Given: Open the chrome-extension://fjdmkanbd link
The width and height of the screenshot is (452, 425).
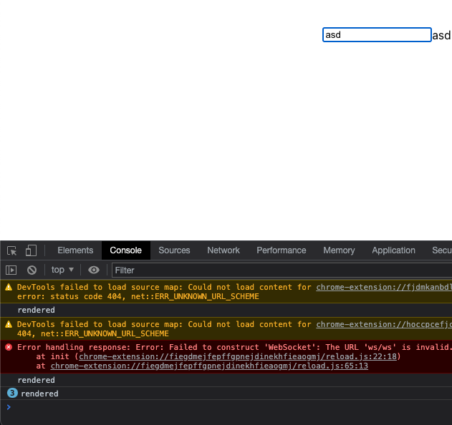Looking at the screenshot, I should (x=384, y=287).
